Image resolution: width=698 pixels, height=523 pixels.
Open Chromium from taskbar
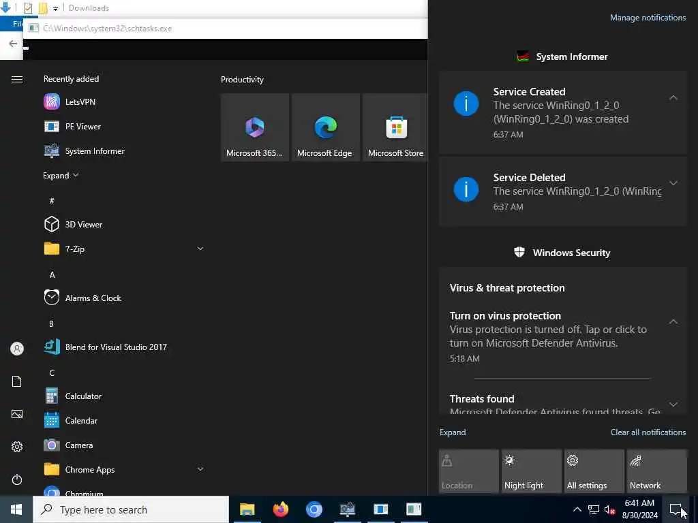(314, 509)
